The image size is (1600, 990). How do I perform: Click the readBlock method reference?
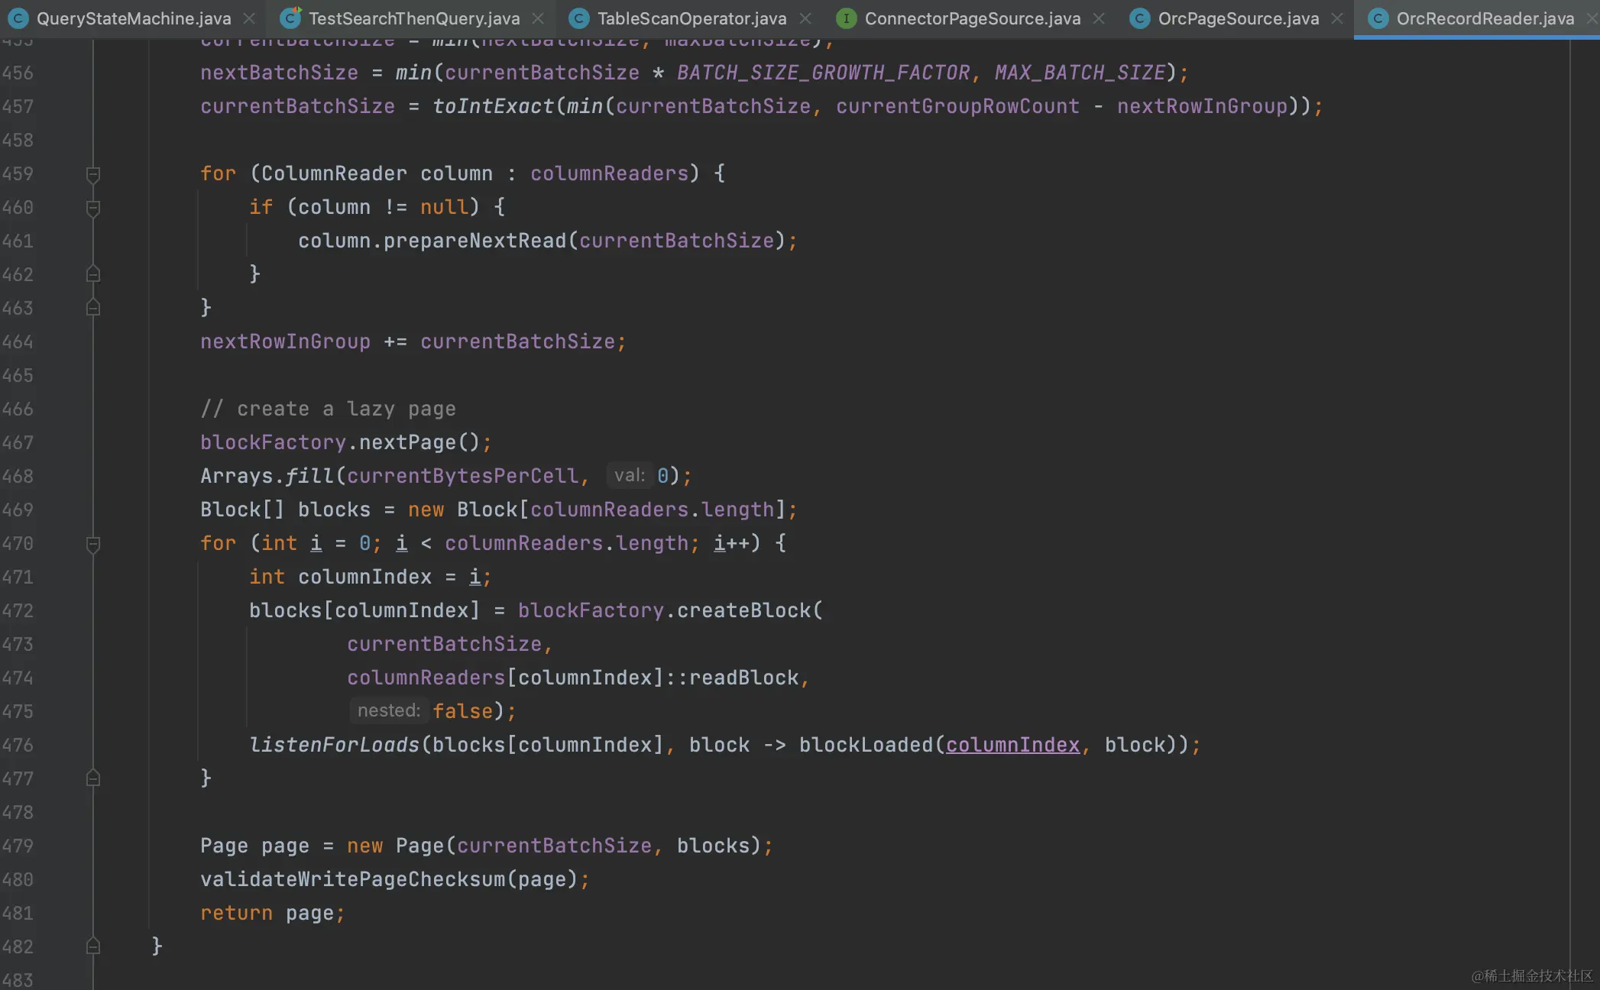743,678
